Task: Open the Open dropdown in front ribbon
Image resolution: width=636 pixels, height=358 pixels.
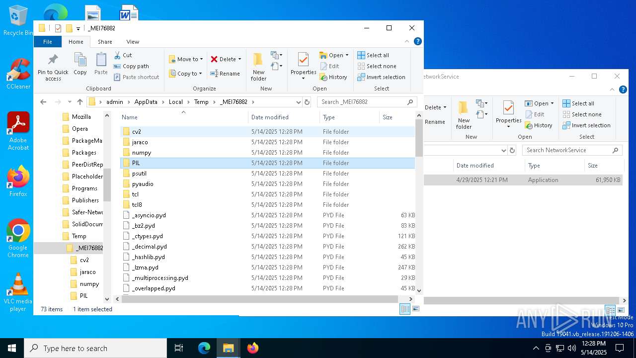Action: pyautogui.click(x=347, y=55)
